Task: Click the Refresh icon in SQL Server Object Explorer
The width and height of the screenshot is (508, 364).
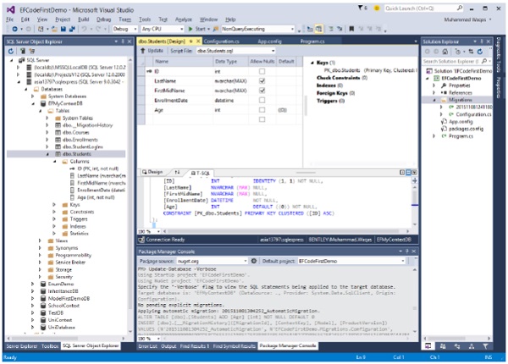Action: click(x=10, y=50)
